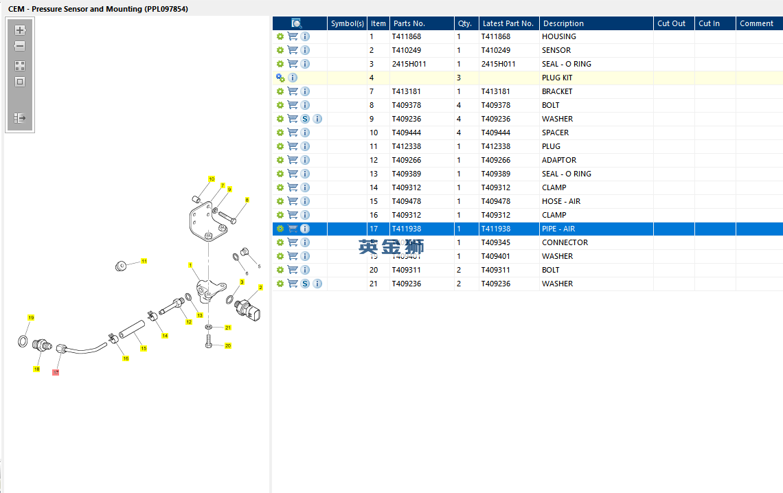Select the HOSE - AIR description
Screen dimensions: 783x493
[x=596, y=201]
